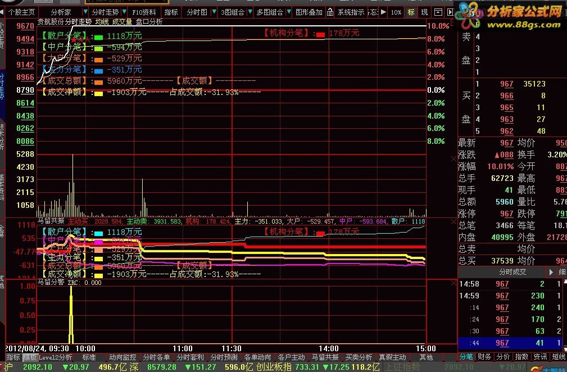This screenshot has height=372, width=567.
Task: Switch to 指数 tab in right panel
Action: (x=521, y=357)
